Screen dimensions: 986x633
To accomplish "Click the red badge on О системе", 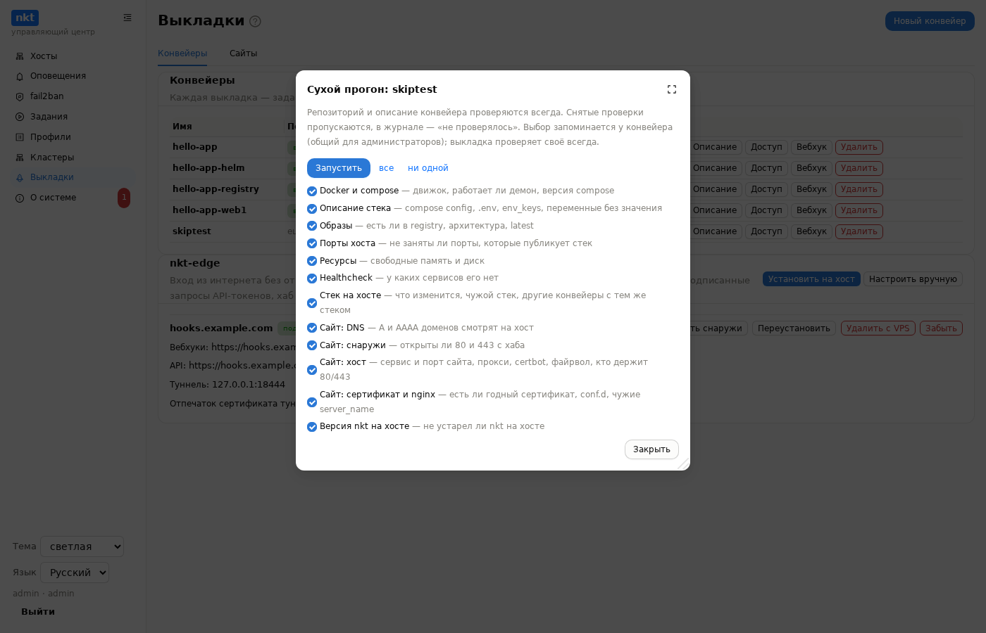I will 124,198.
